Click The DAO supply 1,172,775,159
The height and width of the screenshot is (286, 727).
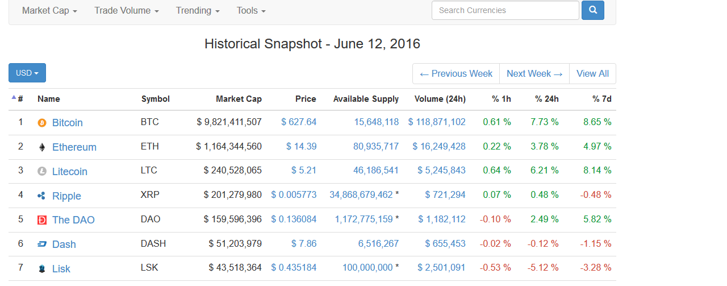click(x=363, y=219)
